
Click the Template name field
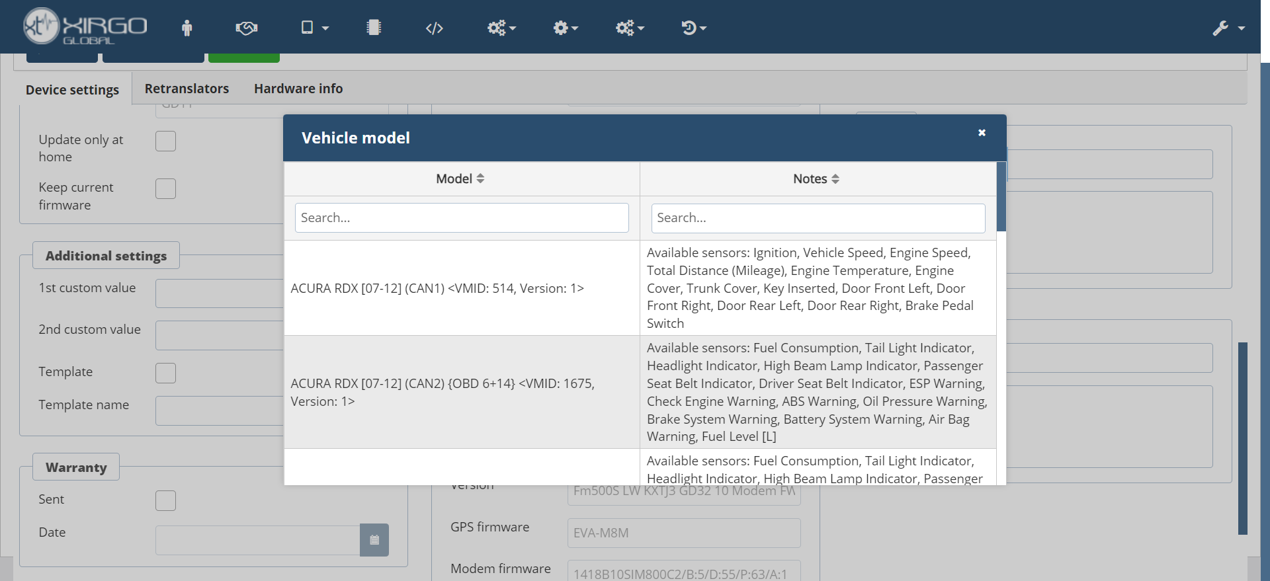[x=220, y=410]
